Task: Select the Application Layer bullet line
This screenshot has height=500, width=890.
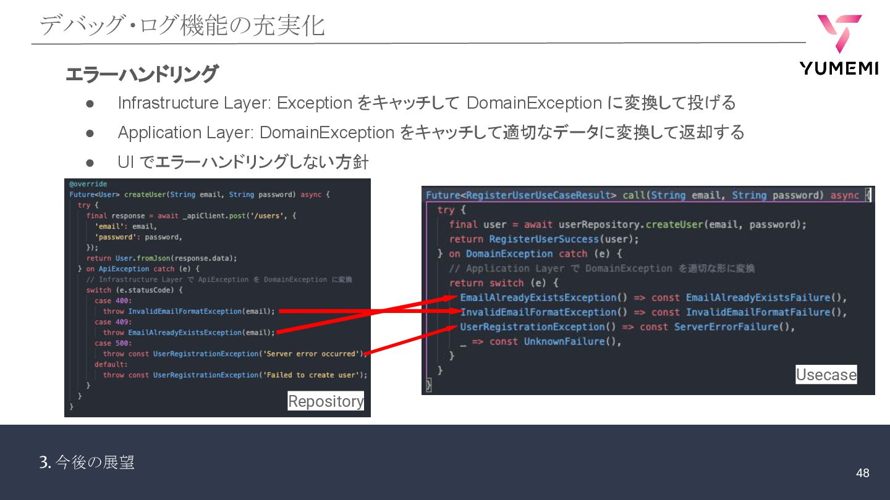Action: [x=431, y=132]
